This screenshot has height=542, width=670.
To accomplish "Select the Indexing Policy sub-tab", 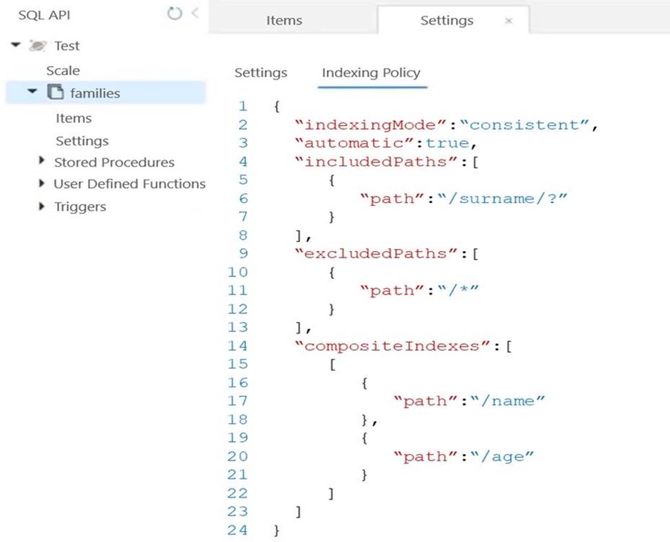I will coord(371,72).
